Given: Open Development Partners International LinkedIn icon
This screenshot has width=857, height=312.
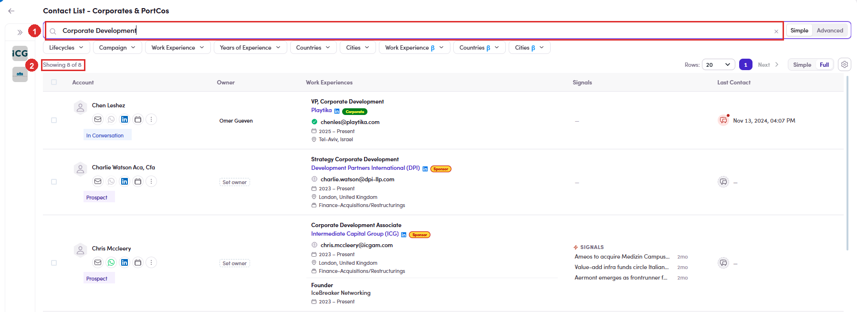Looking at the screenshot, I should [425, 169].
